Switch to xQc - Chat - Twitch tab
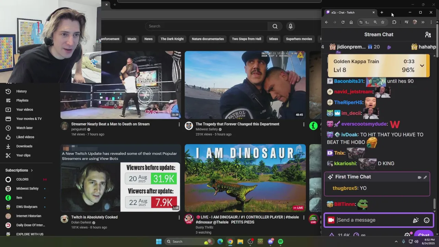The height and width of the screenshot is (247, 439). point(350,13)
